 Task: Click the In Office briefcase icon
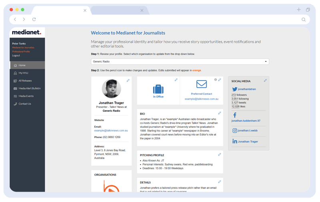tap(158, 89)
